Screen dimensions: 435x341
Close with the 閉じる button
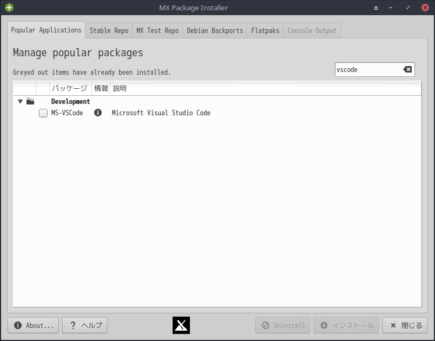(x=405, y=325)
